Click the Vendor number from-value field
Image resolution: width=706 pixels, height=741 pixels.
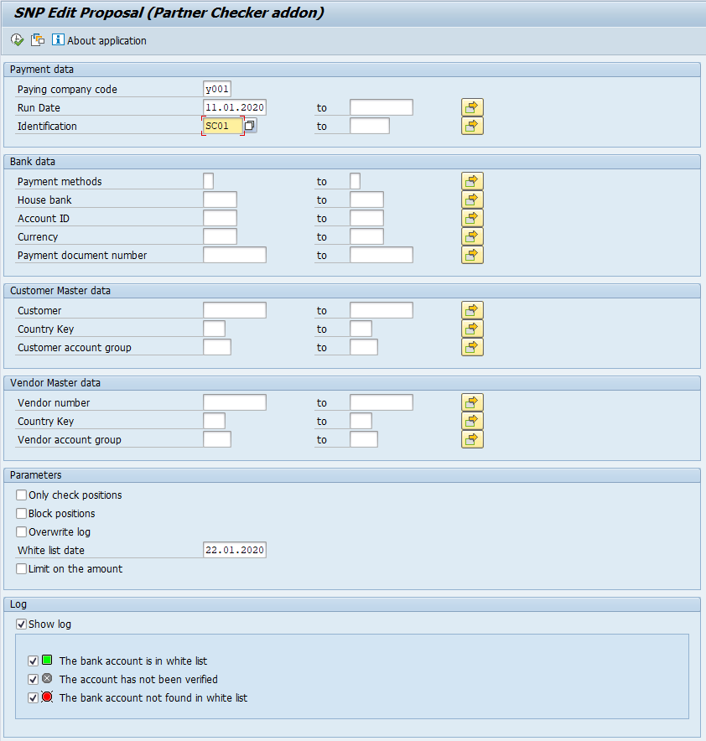point(234,402)
